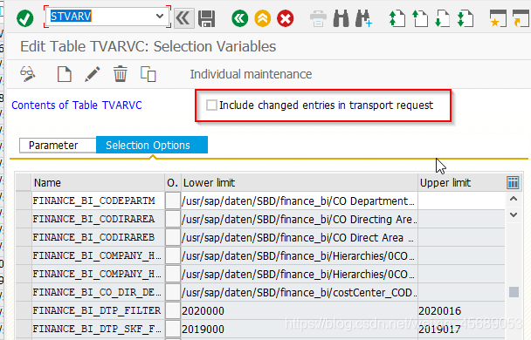Click the Change pencil icon
Viewport: 531px width, 340px height.
pyautogui.click(x=92, y=74)
